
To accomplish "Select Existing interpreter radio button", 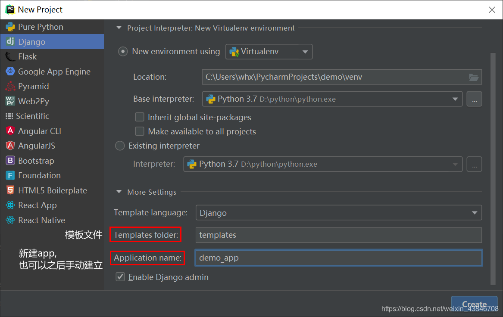I will coord(120,146).
